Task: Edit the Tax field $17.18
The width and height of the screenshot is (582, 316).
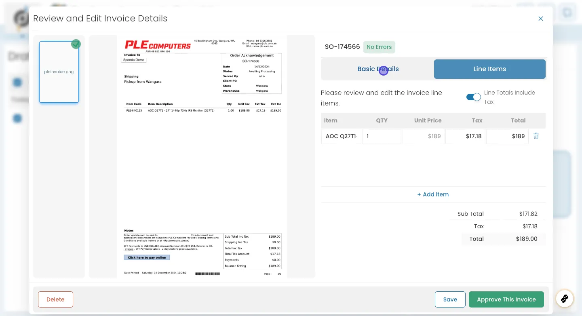Action: click(466, 136)
